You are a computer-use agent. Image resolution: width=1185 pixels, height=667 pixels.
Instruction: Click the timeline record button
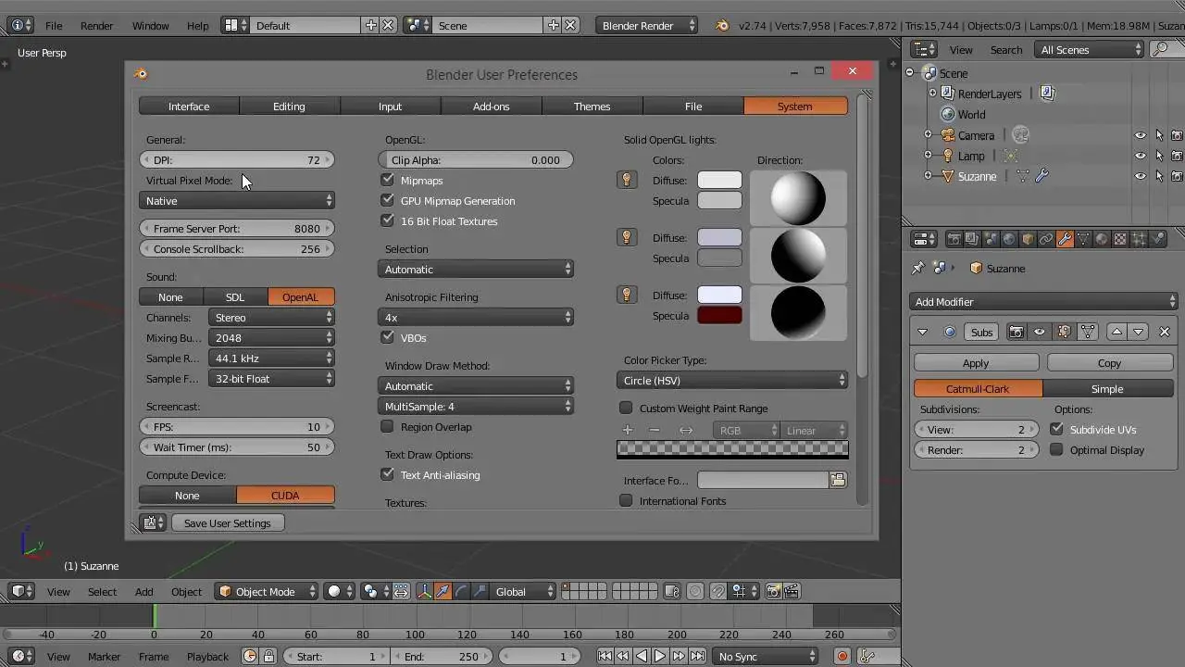click(842, 656)
